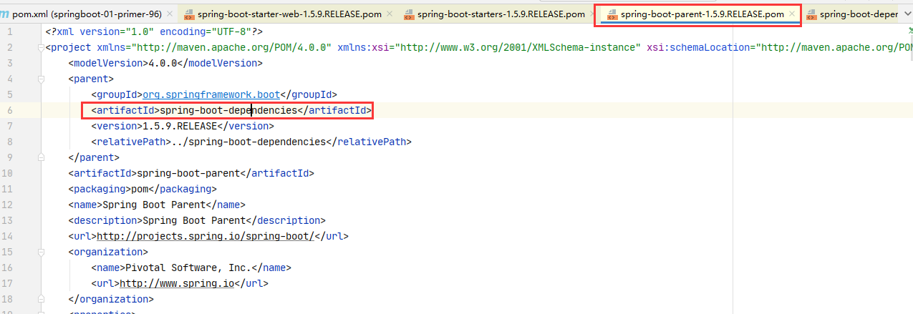Click modelVersion 4.0.0 text
This screenshot has height=314, width=913.
[165, 63]
